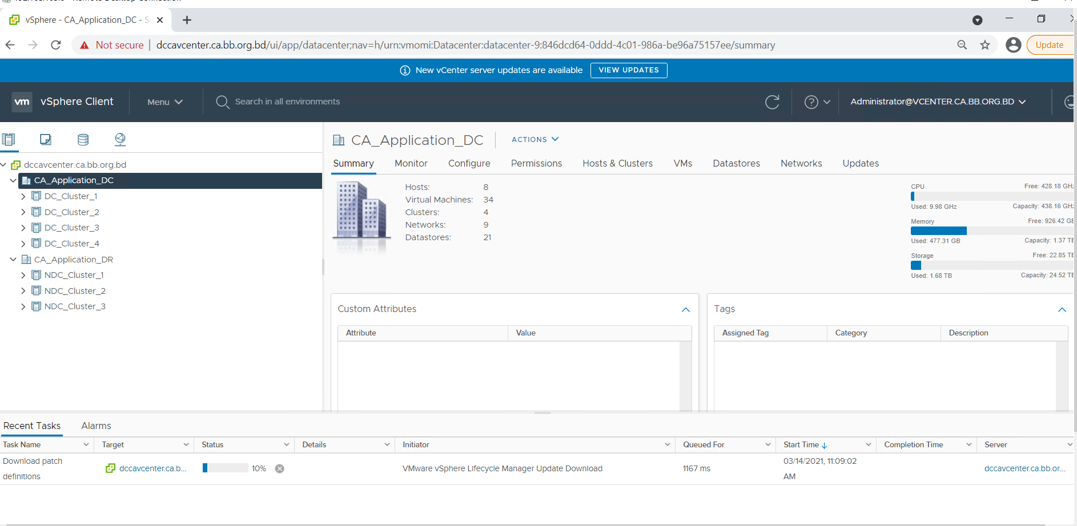Open the Hosts and Clusters inventory view icon
Viewport: 1077px width, 526px height.
9,139
